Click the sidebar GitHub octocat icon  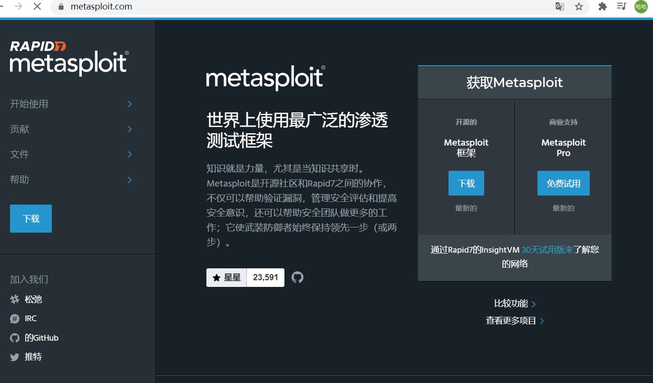(15, 338)
